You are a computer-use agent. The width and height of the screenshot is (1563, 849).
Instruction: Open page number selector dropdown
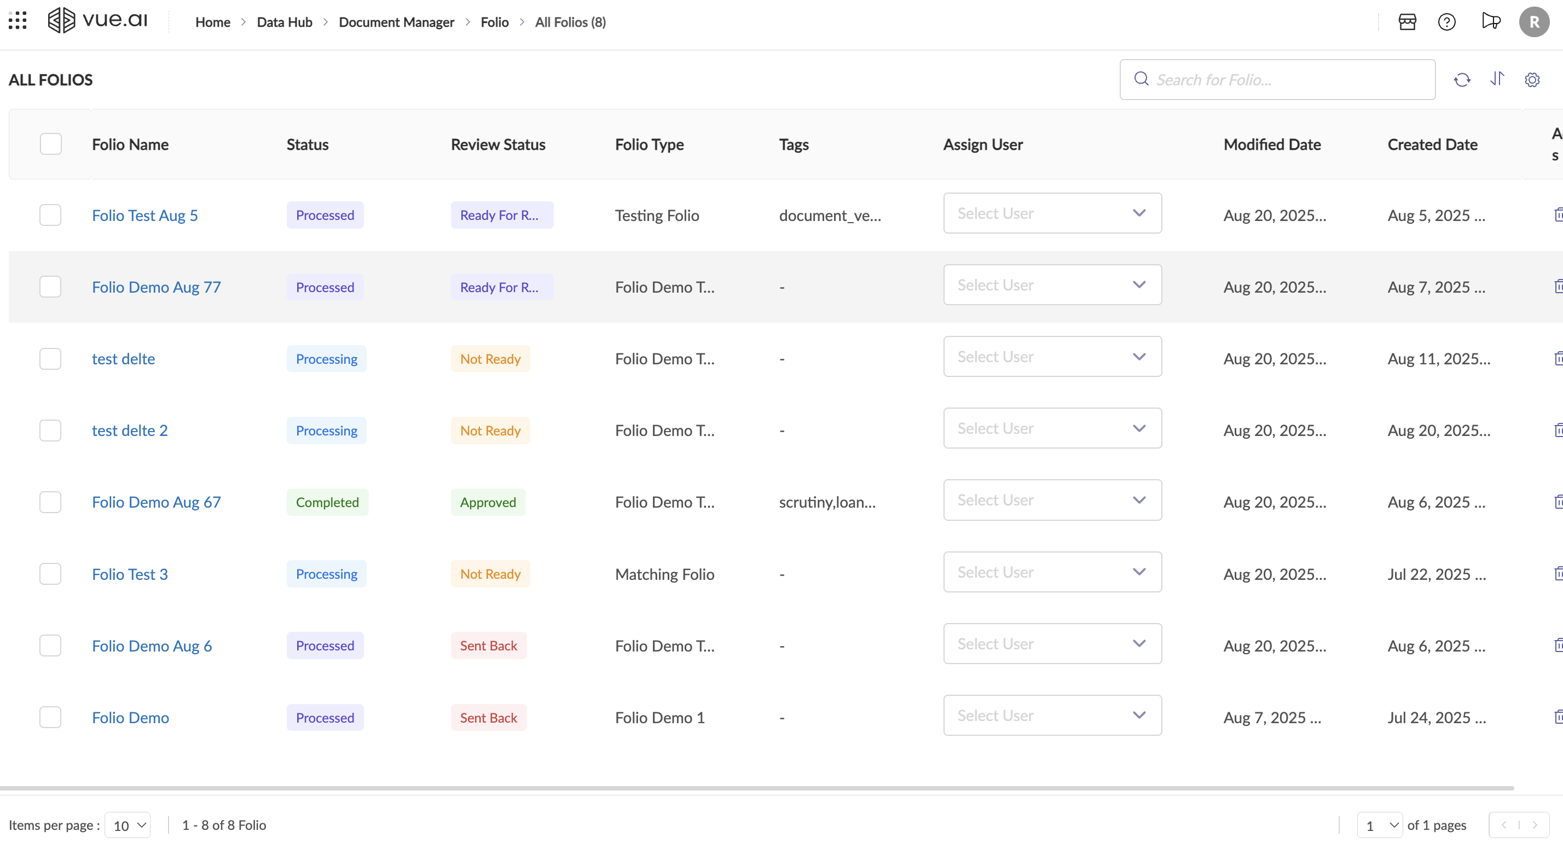click(1379, 825)
